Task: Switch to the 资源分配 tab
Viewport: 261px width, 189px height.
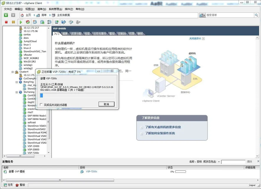Action: [x=76, y=34]
